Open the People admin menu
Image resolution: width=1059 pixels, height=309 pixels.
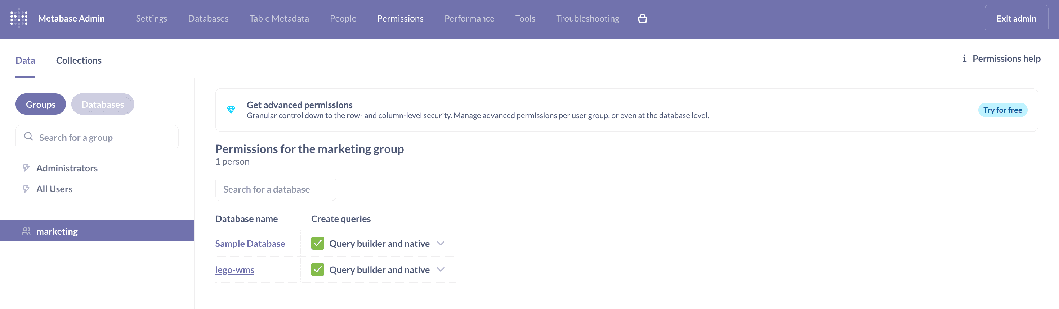click(343, 18)
